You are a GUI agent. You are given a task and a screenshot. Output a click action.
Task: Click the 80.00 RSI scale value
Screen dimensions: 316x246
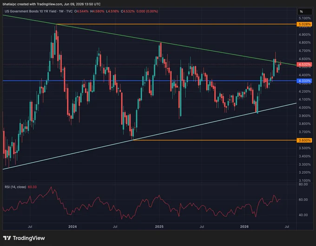(303, 184)
